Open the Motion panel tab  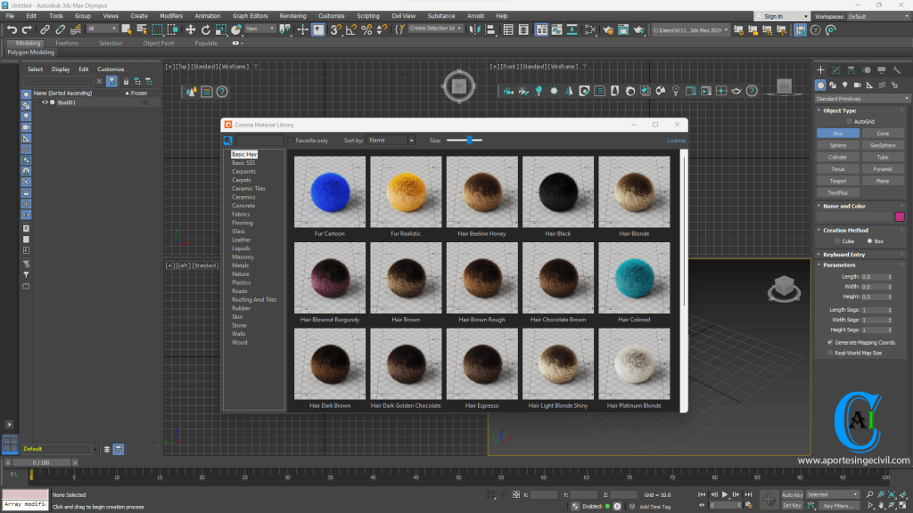pyautogui.click(x=867, y=69)
